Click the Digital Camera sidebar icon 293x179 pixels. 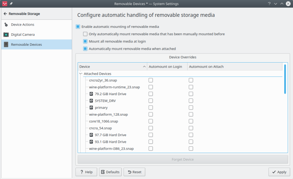coord(6,34)
